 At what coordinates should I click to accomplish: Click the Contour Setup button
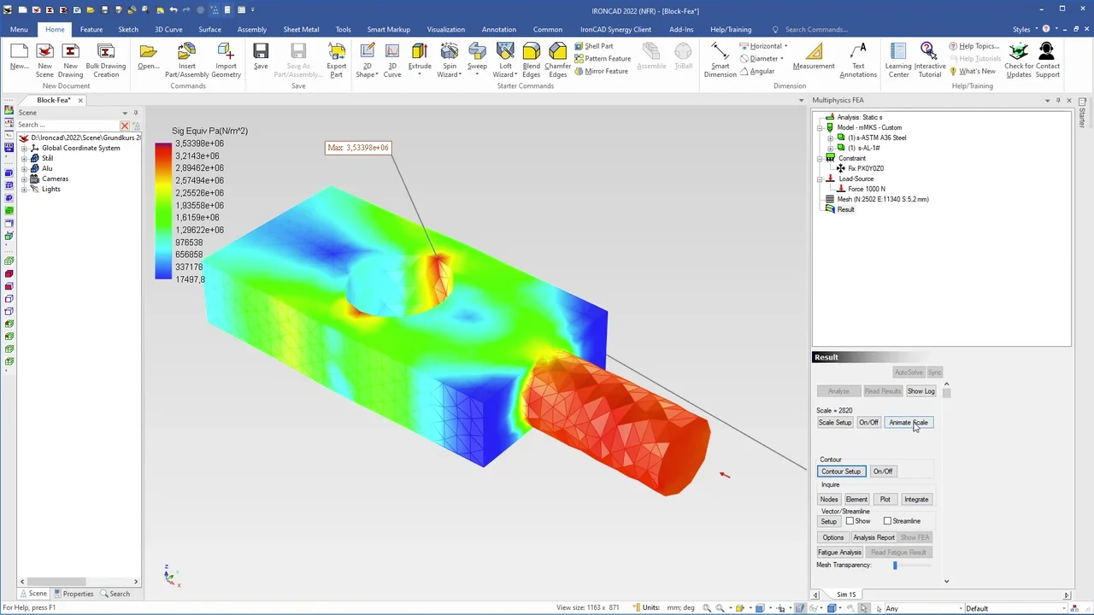pos(841,471)
